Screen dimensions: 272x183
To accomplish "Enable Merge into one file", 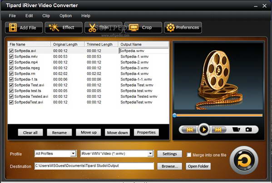I will 189,154.
